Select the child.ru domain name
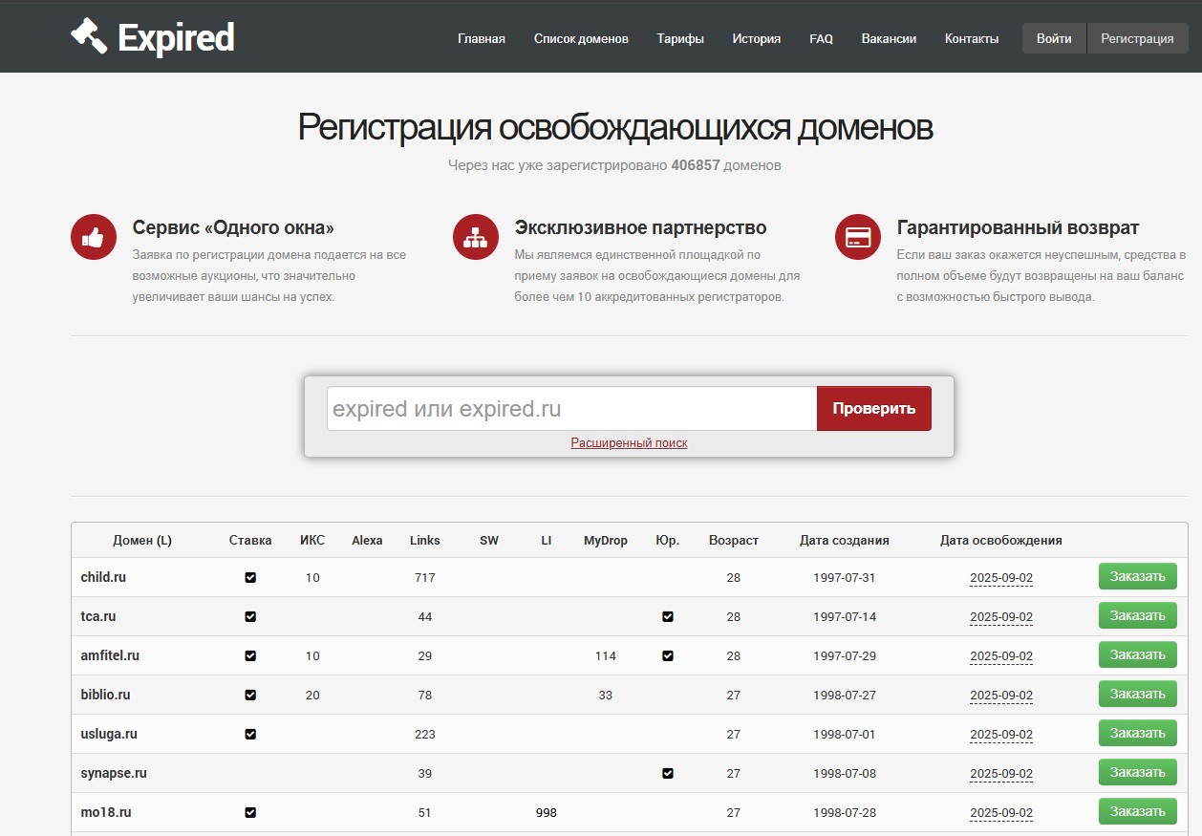Screen dimensions: 1202x836 (x=103, y=578)
